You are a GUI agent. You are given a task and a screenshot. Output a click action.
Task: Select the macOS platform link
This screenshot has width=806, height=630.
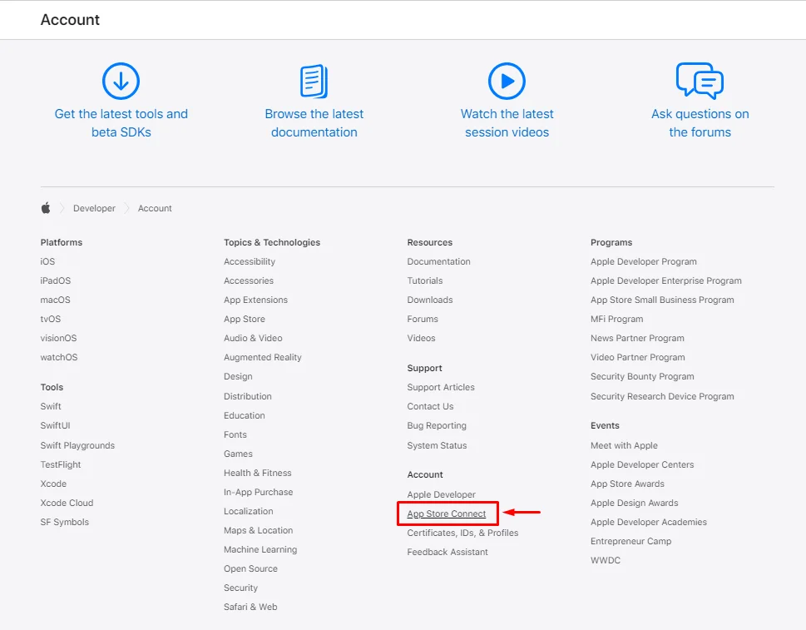(55, 300)
